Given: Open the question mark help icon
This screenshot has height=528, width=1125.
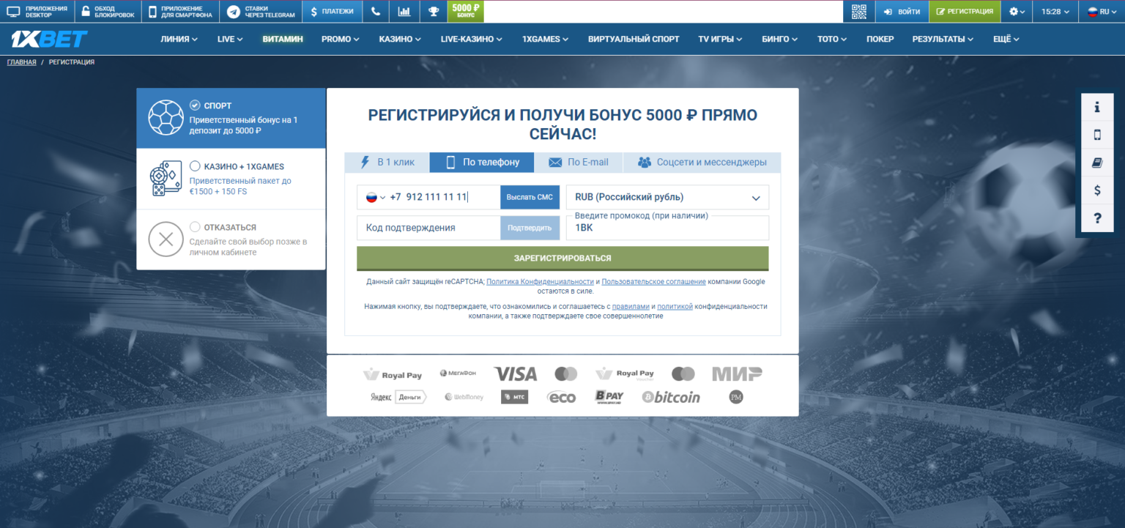Looking at the screenshot, I should pyautogui.click(x=1097, y=218).
